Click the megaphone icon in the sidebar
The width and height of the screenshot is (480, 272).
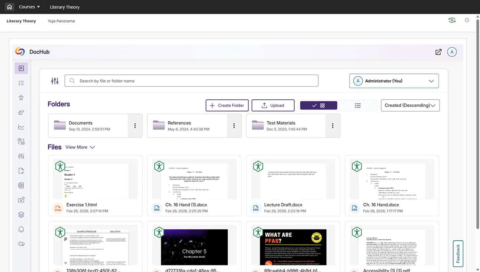point(21,244)
